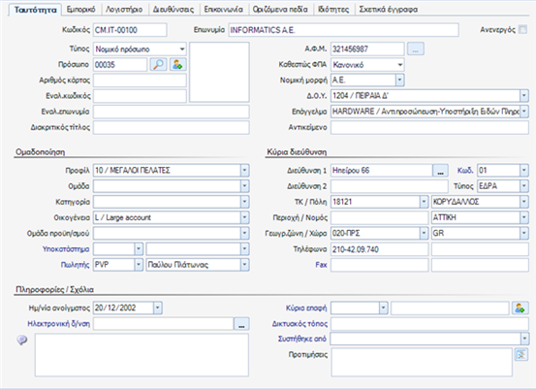Click the preferences icon beside Προτιμήσεις box

pyautogui.click(x=521, y=355)
